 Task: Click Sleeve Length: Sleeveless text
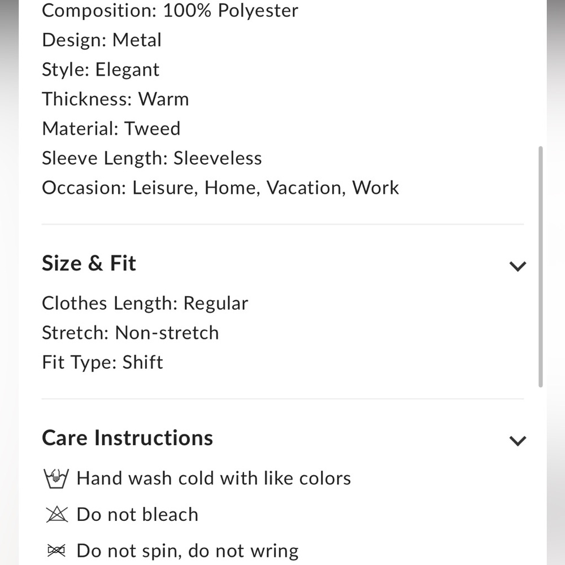pos(151,158)
